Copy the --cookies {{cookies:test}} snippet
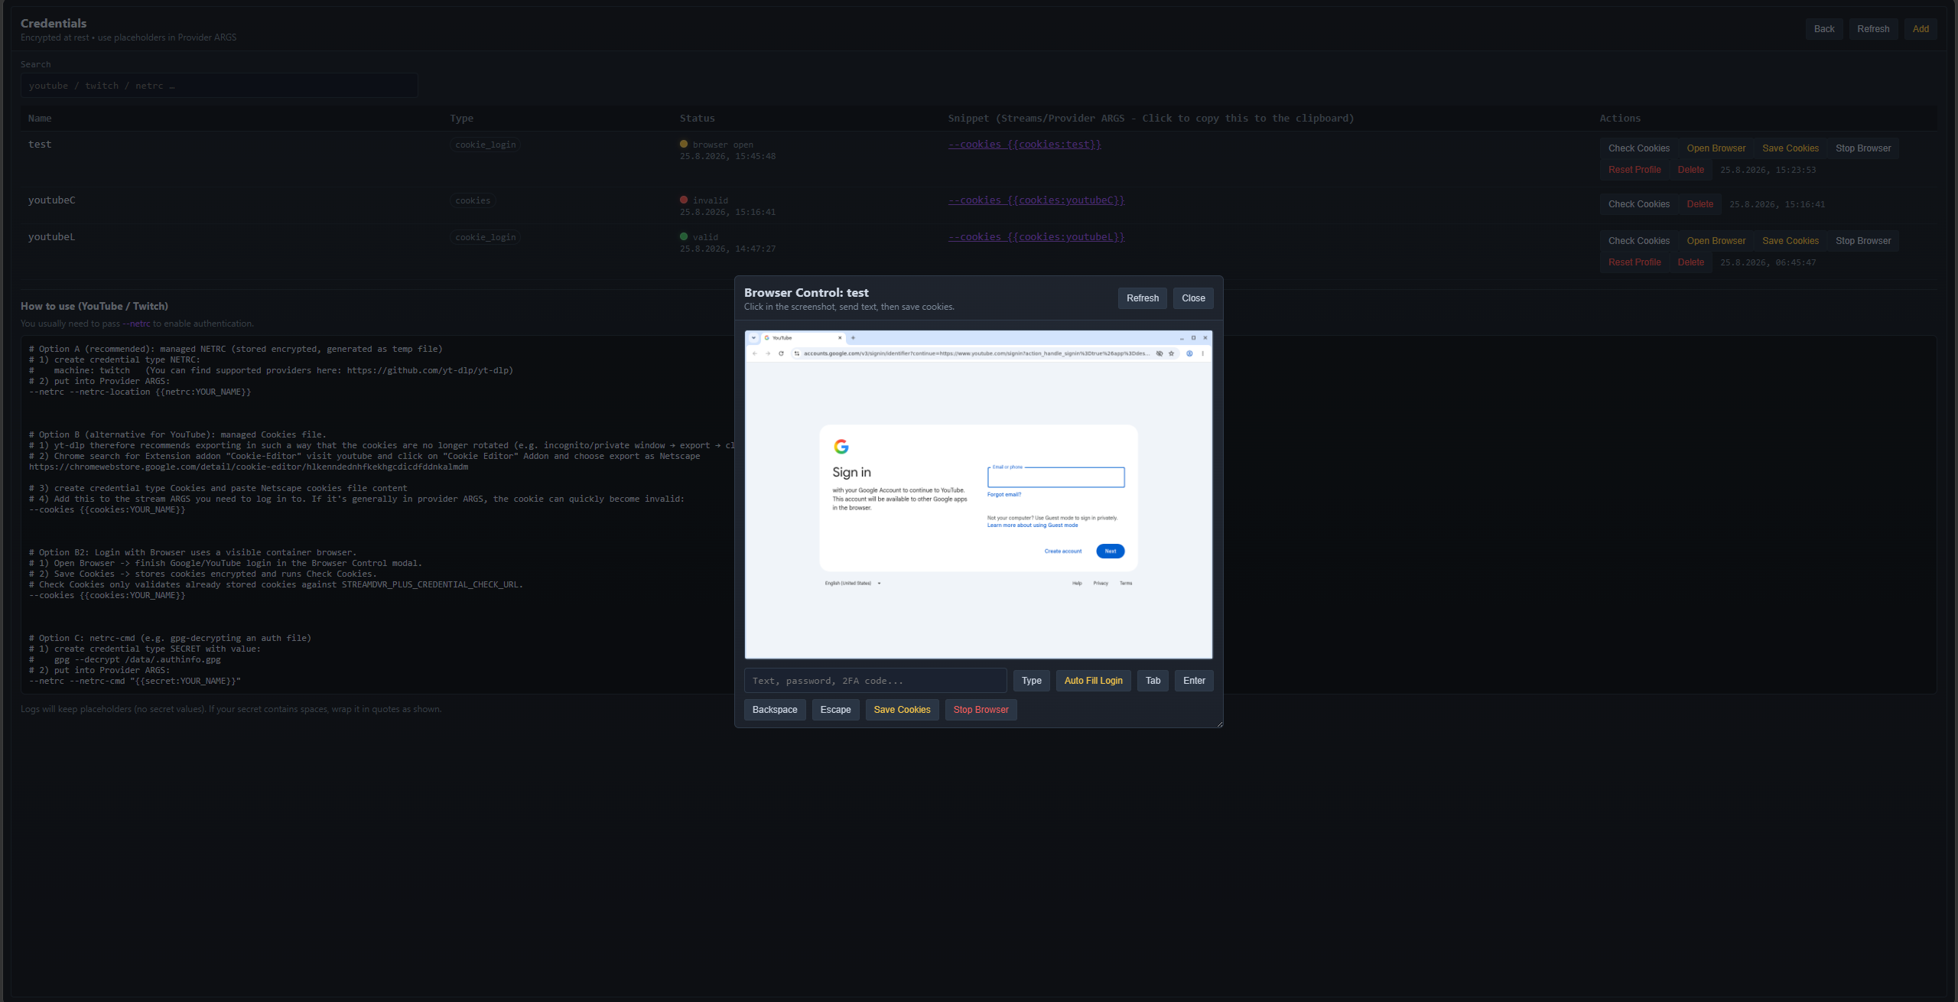Viewport: 1958px width, 1002px height. tap(1025, 145)
